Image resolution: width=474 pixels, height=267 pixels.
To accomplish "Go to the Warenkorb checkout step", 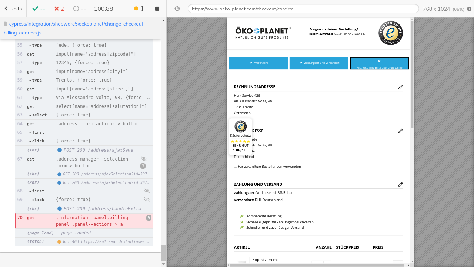I will (258, 63).
